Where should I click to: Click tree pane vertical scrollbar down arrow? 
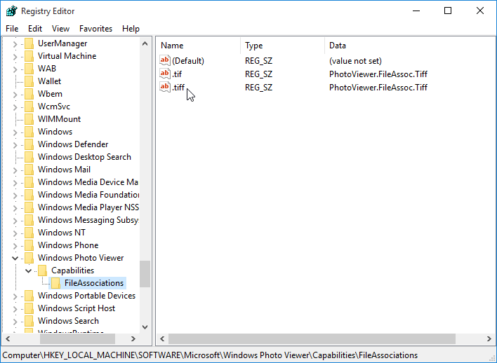pos(145,327)
